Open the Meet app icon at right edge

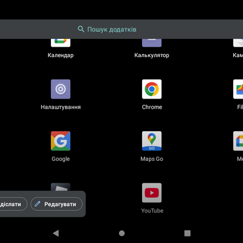[238, 141]
